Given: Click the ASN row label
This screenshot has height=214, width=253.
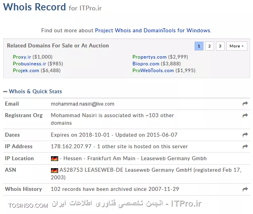Looking at the screenshot, I should pos(10,170).
